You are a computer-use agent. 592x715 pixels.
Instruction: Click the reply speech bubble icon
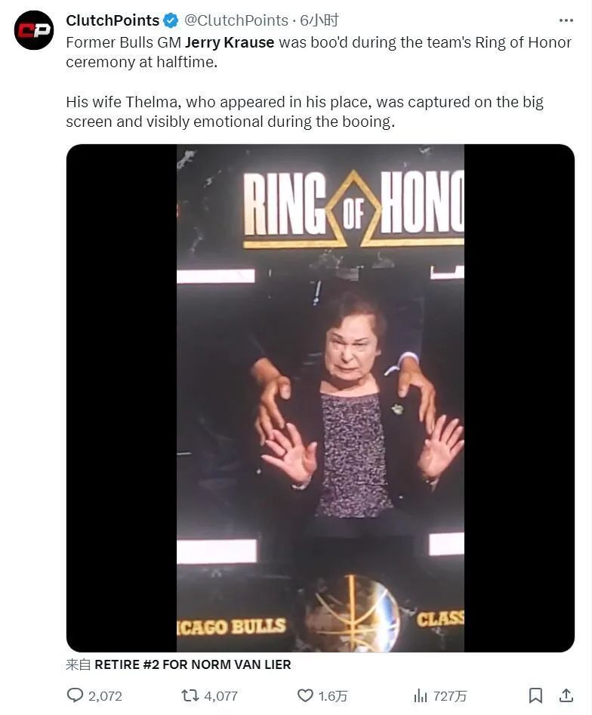pyautogui.click(x=75, y=695)
